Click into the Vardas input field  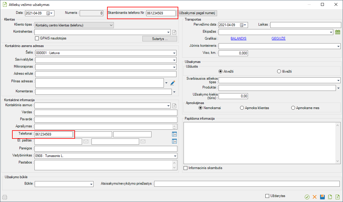(106, 112)
